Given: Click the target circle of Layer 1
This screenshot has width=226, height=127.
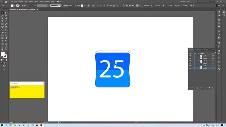Looking at the screenshot, I should 213,53.
